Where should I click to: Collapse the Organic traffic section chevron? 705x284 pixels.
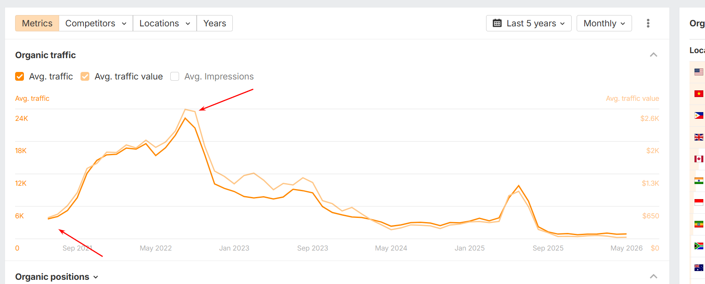click(653, 55)
